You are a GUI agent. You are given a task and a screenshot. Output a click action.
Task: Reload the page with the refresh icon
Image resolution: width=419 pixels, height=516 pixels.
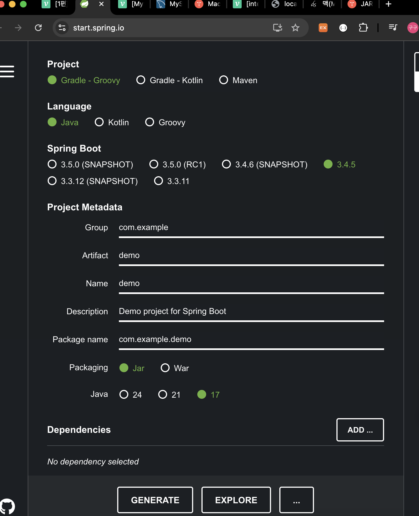click(x=38, y=28)
